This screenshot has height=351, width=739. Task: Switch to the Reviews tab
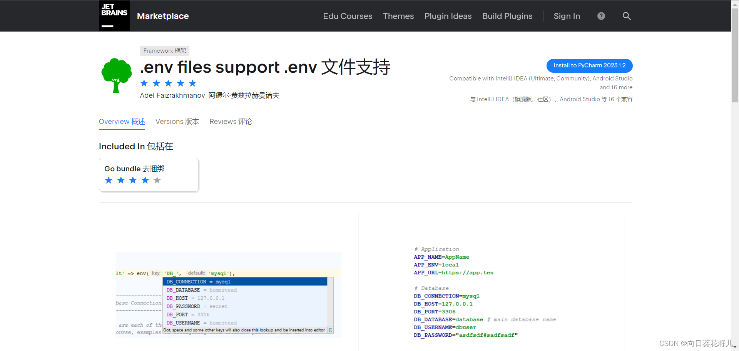(231, 122)
